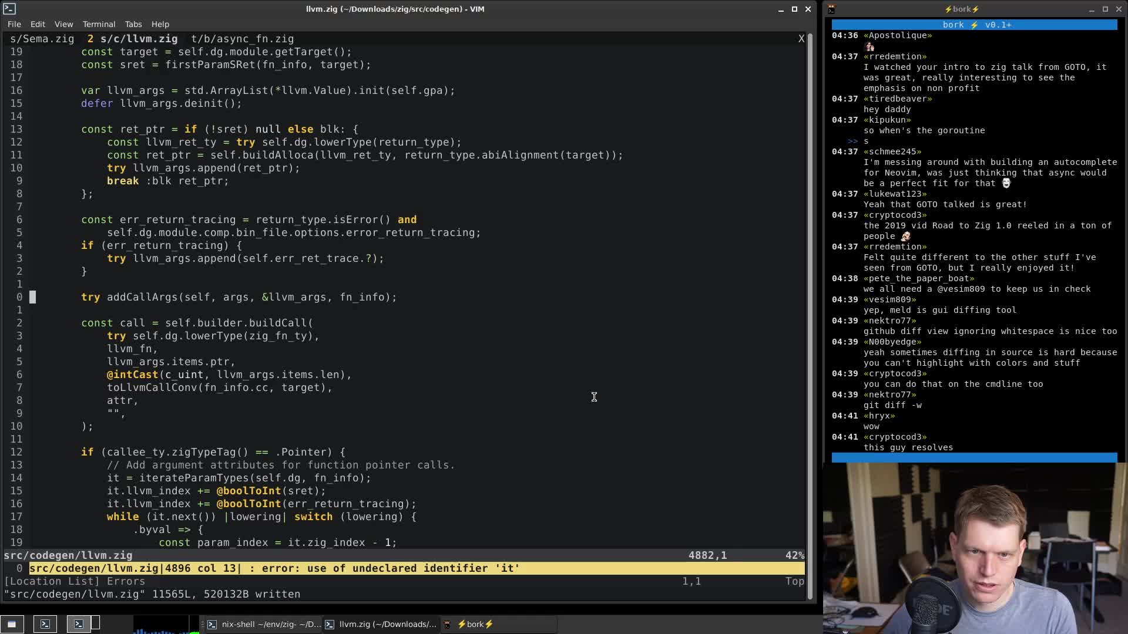Click the CPU usage graph in taskbar
1128x634 pixels.
(166, 624)
